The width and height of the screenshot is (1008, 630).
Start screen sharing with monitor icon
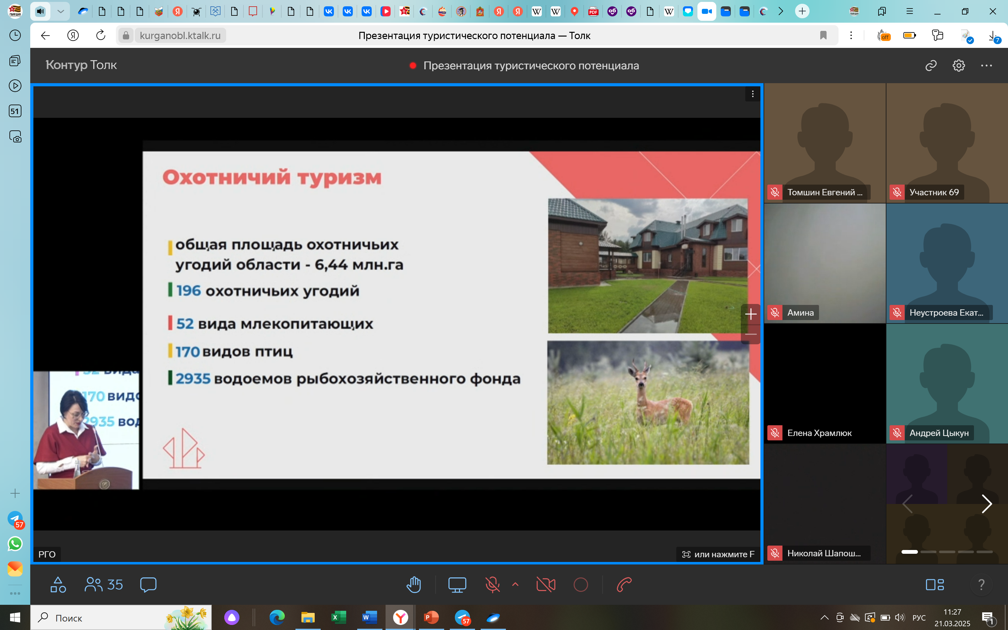(456, 585)
